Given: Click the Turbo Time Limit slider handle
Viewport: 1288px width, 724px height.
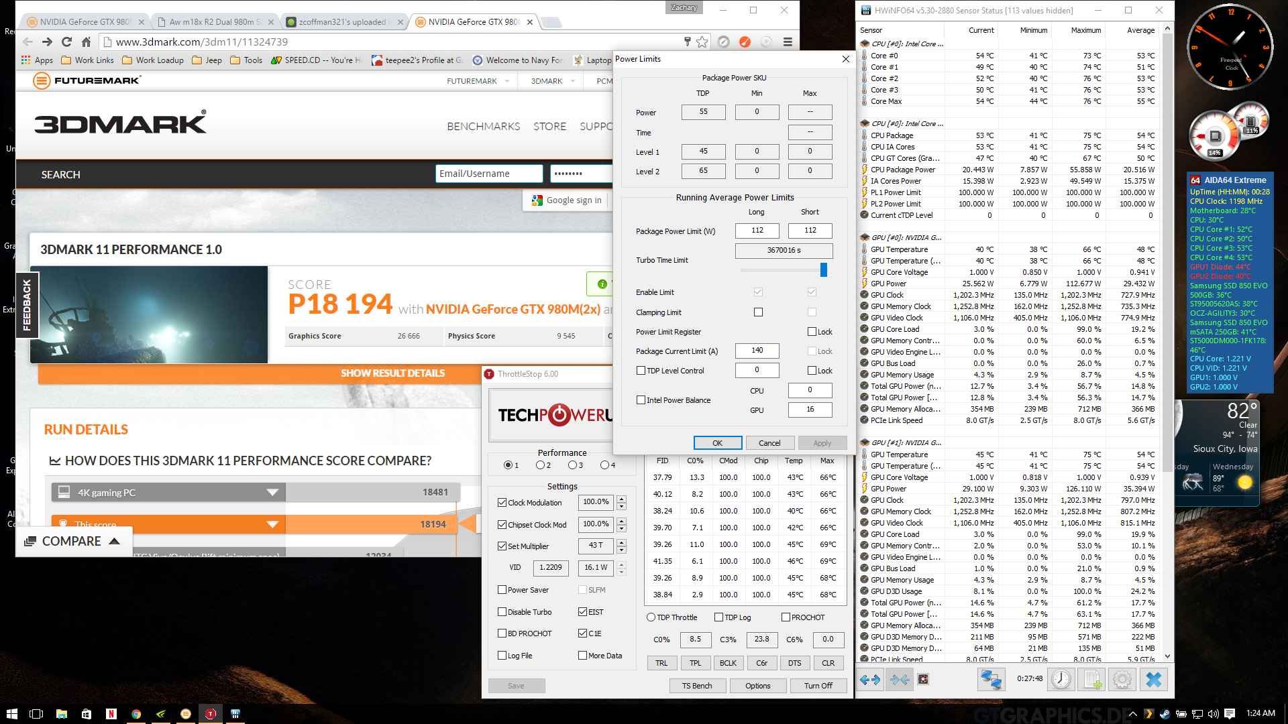Looking at the screenshot, I should pyautogui.click(x=824, y=270).
